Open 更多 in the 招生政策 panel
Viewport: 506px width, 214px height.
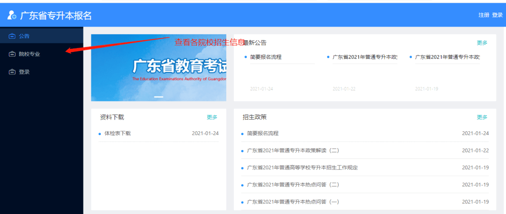pyautogui.click(x=482, y=117)
